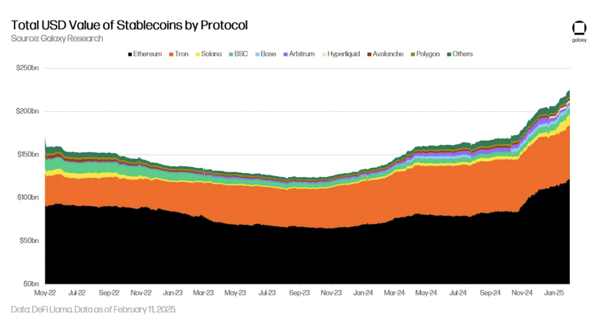This screenshot has width=602, height=331.
Task: Toggle the BSC legend entry
Action: [x=238, y=54]
